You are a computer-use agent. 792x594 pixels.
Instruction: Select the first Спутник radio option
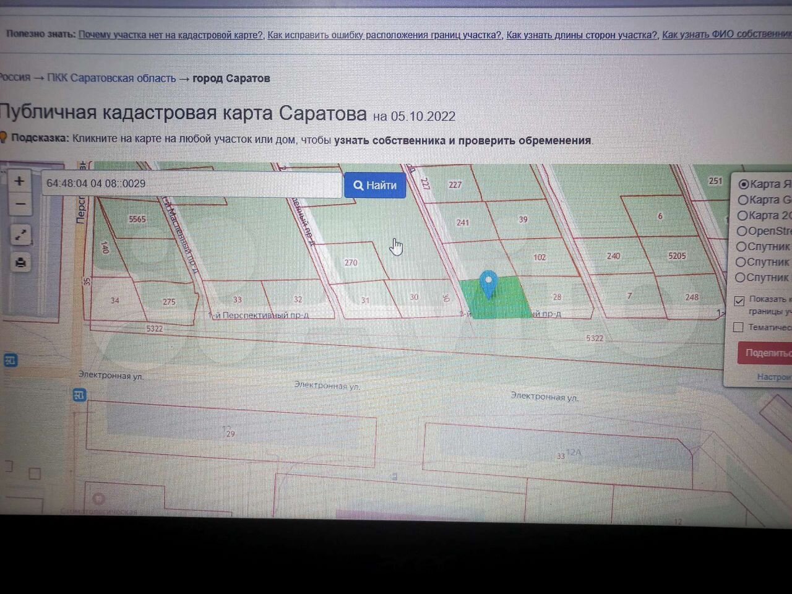pos(741,246)
